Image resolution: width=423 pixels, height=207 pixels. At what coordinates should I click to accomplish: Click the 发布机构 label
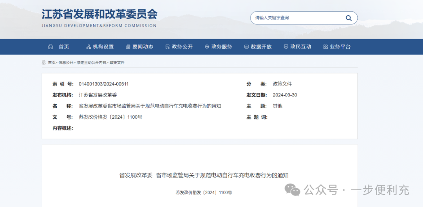(x=63, y=95)
